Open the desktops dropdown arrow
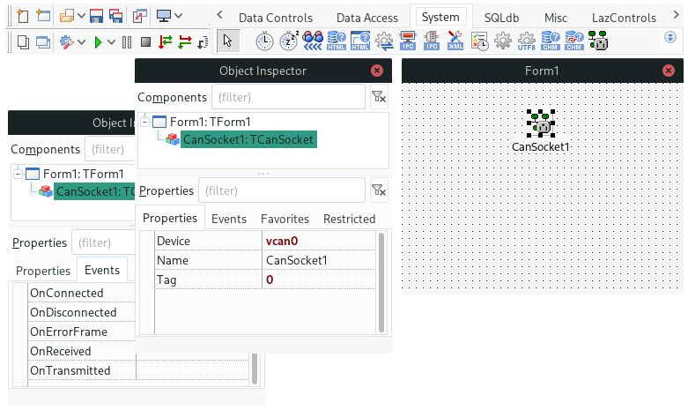Screen dimensions: 688x410 point(178,16)
